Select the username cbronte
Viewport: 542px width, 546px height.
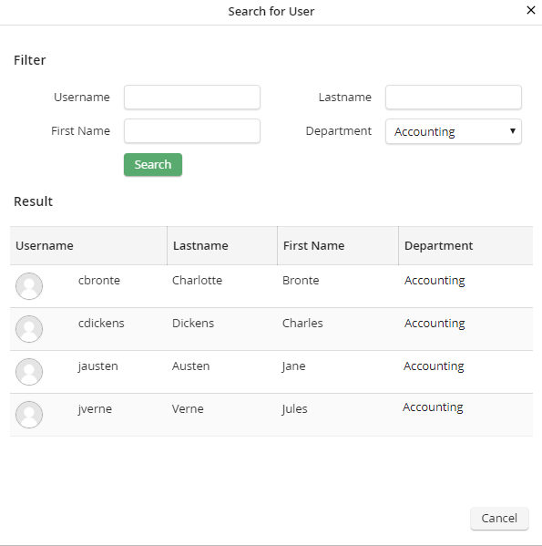click(99, 281)
